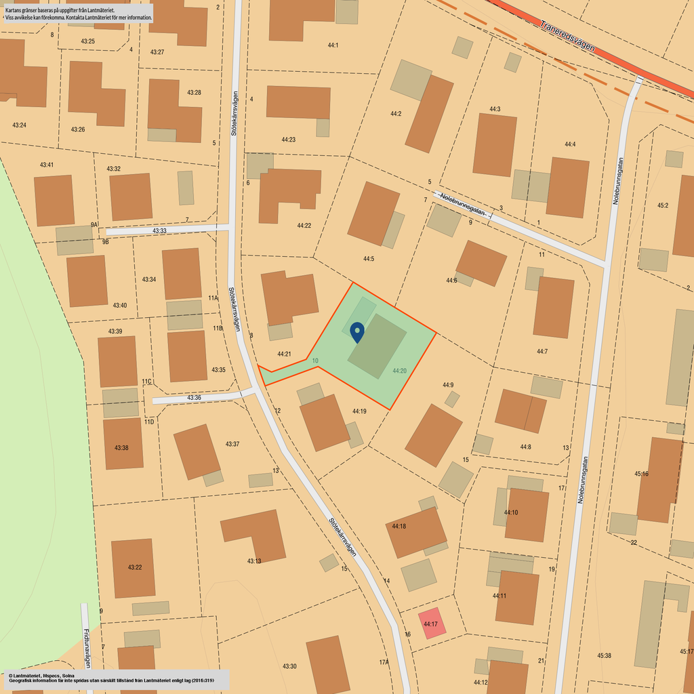Screen dimensions: 694x694
Task: Click parcel label 44:7
Action: pos(542,352)
